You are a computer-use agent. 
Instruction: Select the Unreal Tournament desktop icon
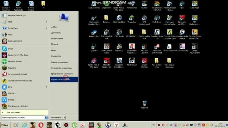pyautogui.click(x=195, y=48)
